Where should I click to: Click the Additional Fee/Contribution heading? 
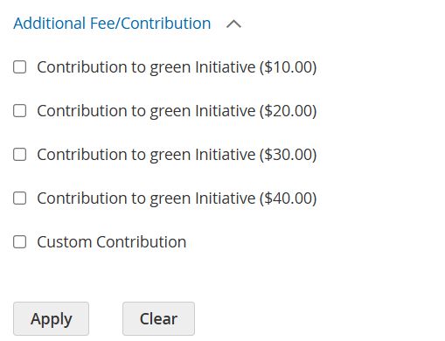pyautogui.click(x=112, y=24)
